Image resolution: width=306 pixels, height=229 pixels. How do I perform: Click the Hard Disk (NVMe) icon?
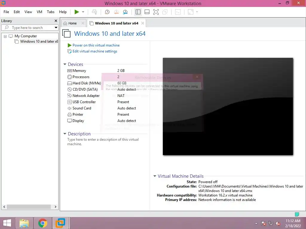(x=69, y=83)
